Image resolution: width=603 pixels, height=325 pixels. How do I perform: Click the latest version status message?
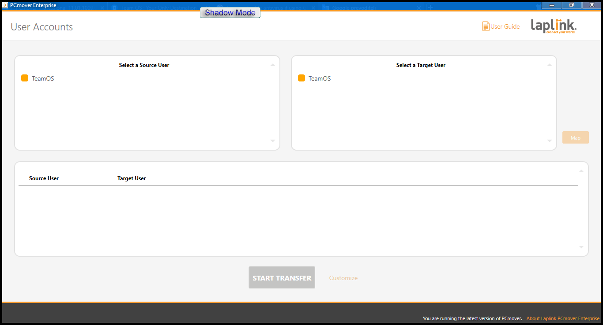[472, 318]
